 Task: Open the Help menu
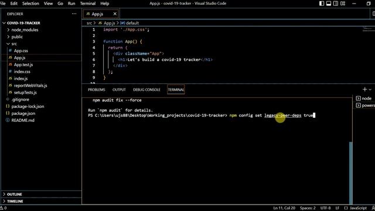(x=104, y=4)
